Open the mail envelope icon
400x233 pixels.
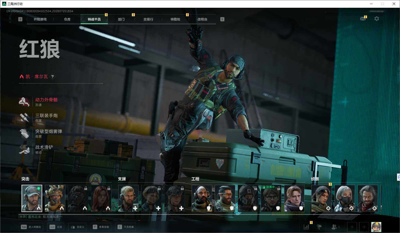[363, 19]
